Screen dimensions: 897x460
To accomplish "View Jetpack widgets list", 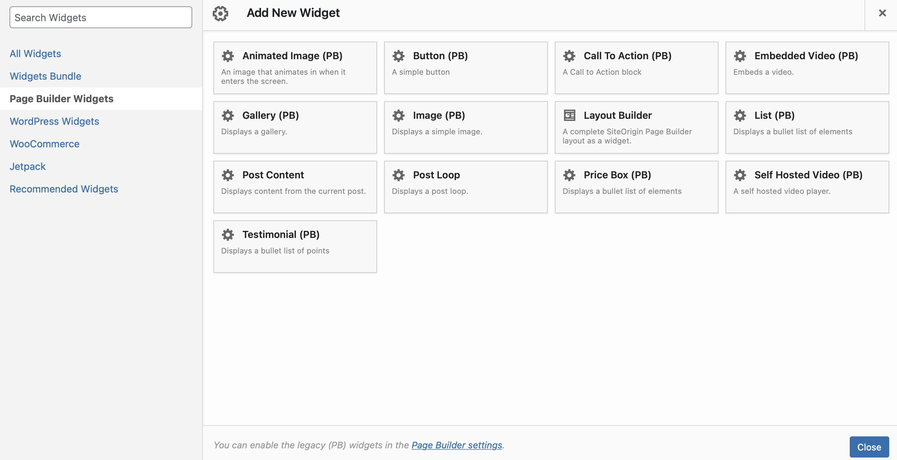I will pyautogui.click(x=28, y=166).
